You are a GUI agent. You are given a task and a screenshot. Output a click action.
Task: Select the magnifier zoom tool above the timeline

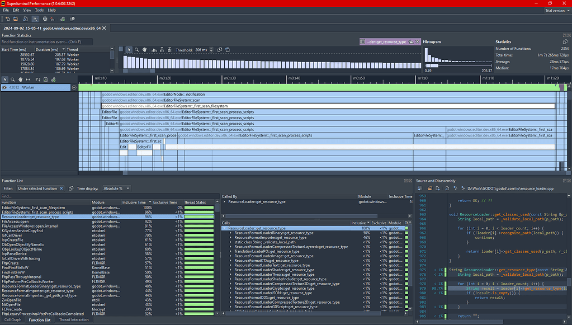pyautogui.click(x=136, y=50)
